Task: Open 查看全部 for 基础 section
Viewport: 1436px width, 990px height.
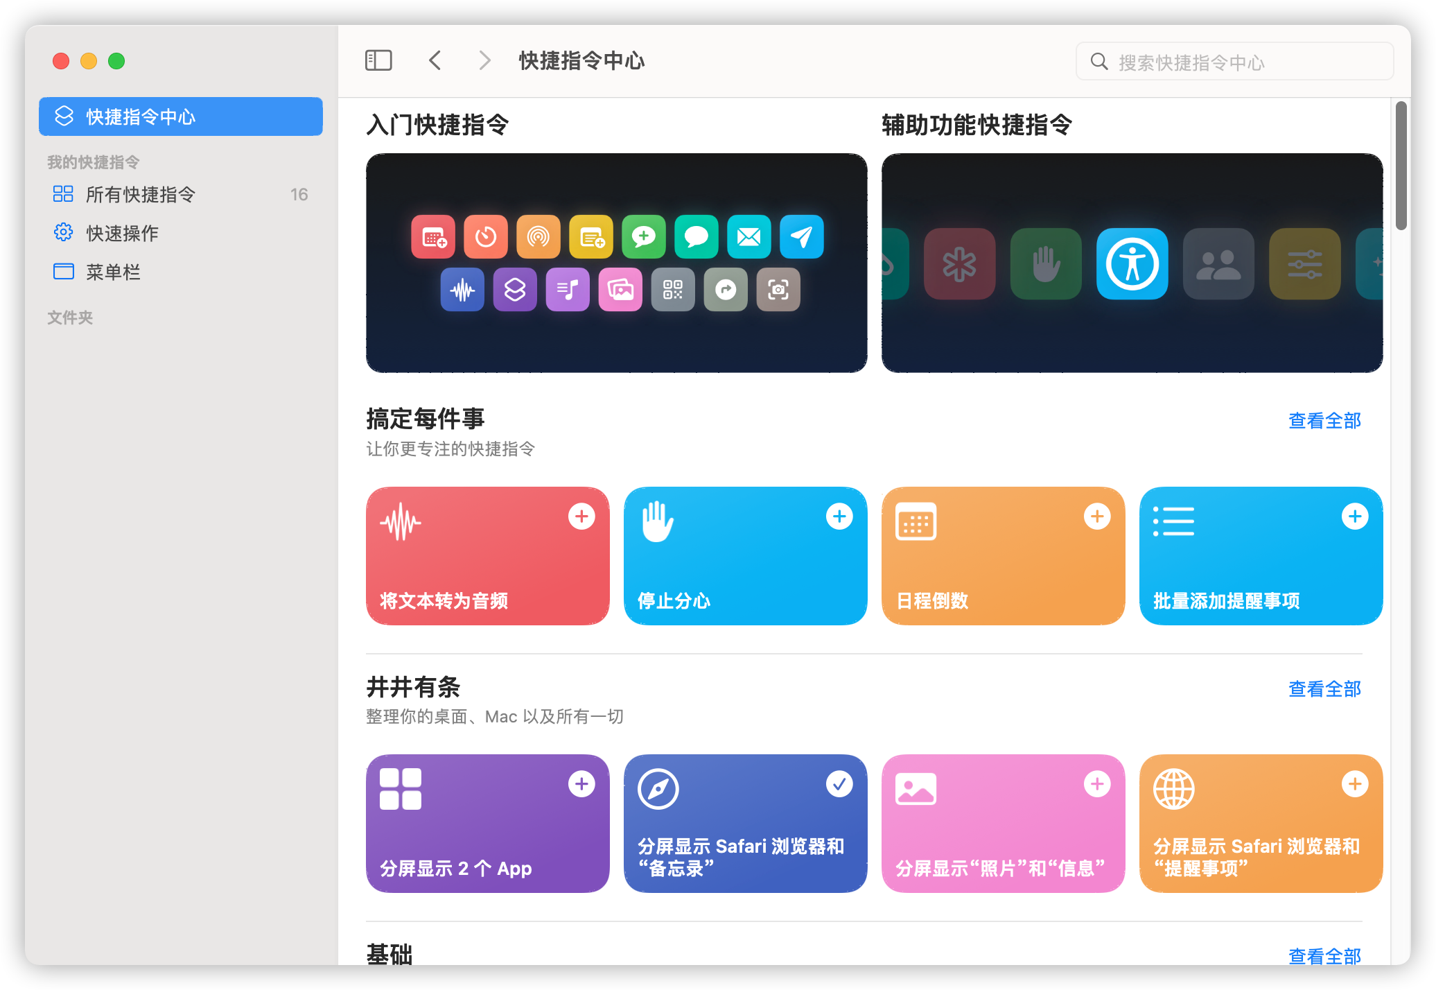Action: pyautogui.click(x=1324, y=955)
